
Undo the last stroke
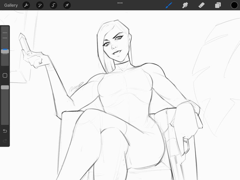(5, 131)
